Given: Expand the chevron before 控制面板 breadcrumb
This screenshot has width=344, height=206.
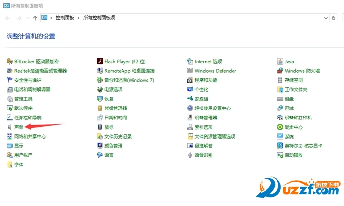Looking at the screenshot, I should click(51, 18).
